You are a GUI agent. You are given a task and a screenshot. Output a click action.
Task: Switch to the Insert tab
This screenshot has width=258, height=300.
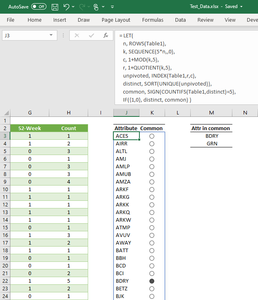point(60,20)
